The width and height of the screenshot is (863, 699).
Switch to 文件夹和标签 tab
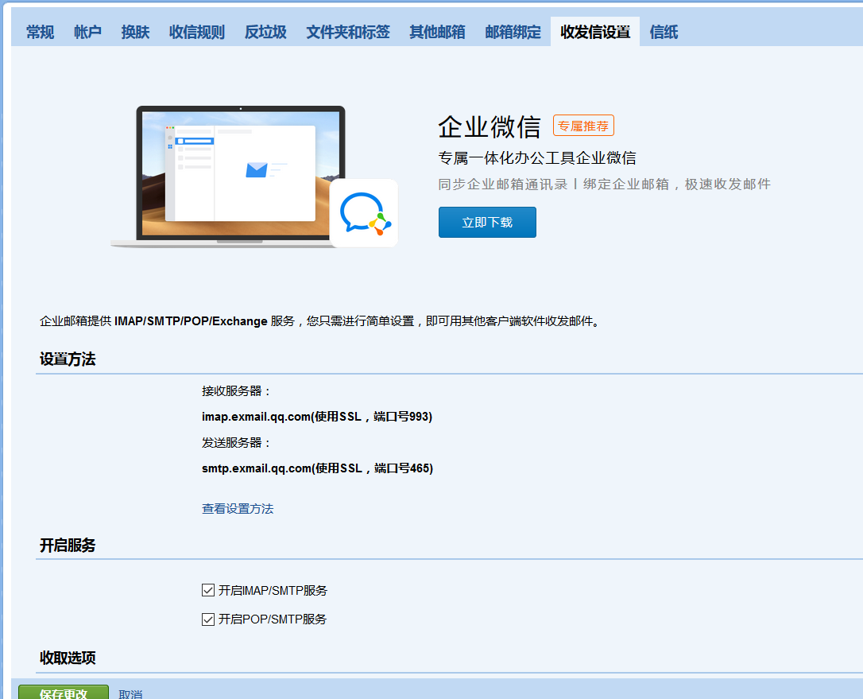(348, 32)
